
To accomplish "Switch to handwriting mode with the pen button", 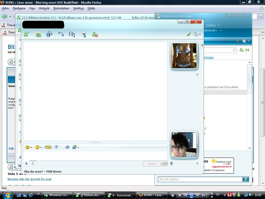I will pyautogui.click(x=33, y=163).
